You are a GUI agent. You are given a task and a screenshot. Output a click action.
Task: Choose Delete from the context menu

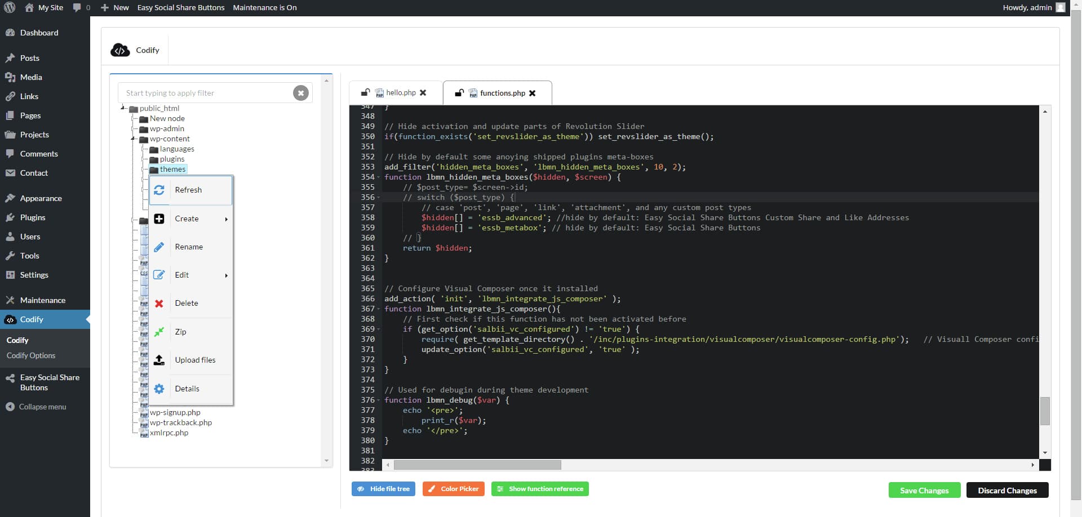point(191,303)
